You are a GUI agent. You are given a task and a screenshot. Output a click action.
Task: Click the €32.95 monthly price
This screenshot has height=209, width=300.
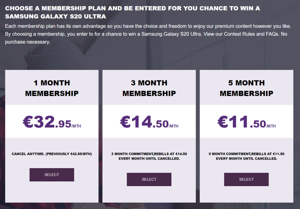pyautogui.click(x=47, y=122)
